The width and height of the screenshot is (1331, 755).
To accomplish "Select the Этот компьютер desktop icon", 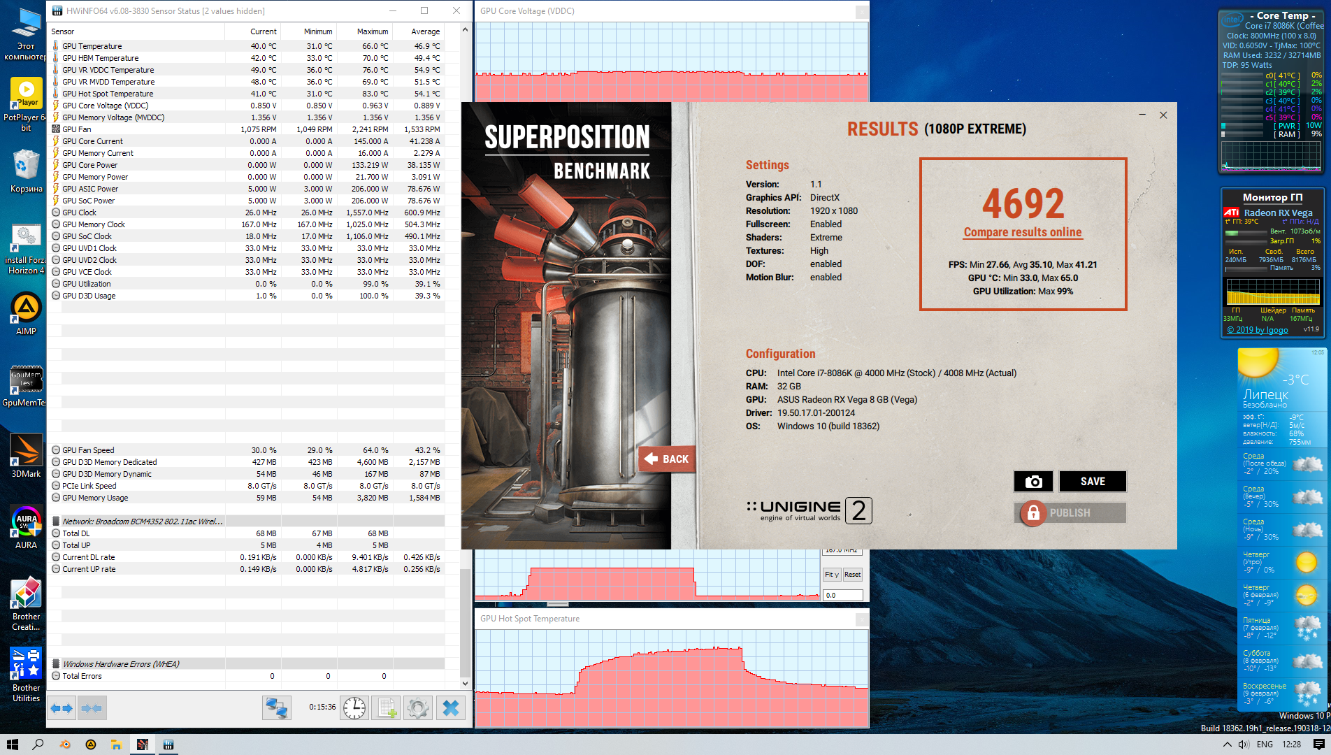I will point(26,34).
